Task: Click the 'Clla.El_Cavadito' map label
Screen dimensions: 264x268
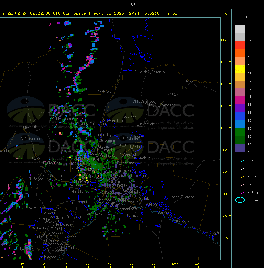Action: pyautogui.click(x=160, y=105)
